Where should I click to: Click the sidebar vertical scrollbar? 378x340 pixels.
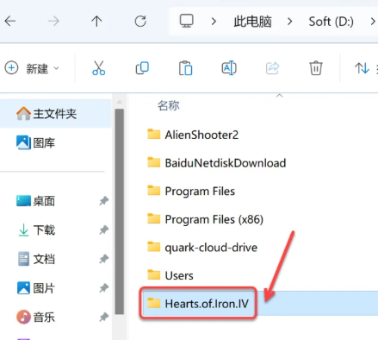pyautogui.click(x=120, y=211)
